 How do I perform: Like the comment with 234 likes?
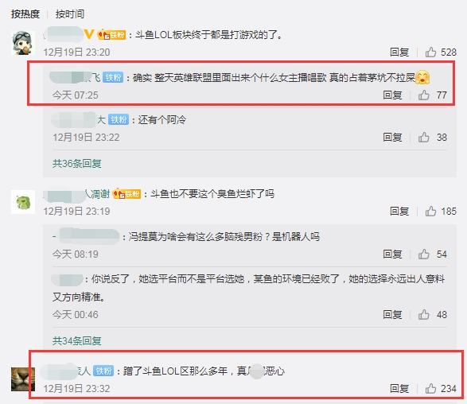(x=430, y=389)
